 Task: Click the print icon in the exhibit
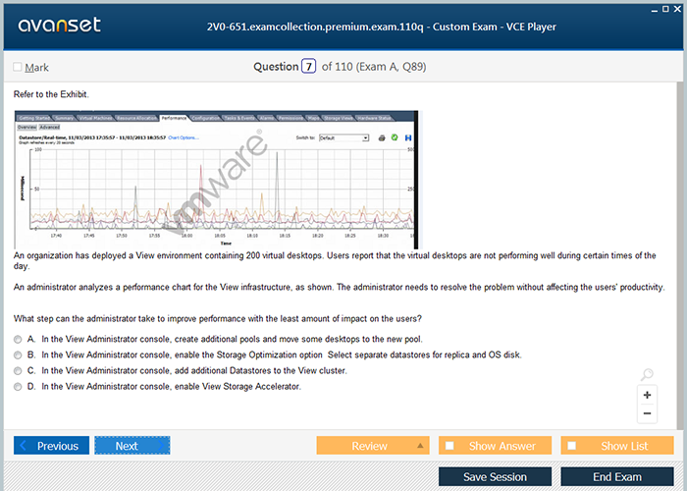(x=382, y=138)
